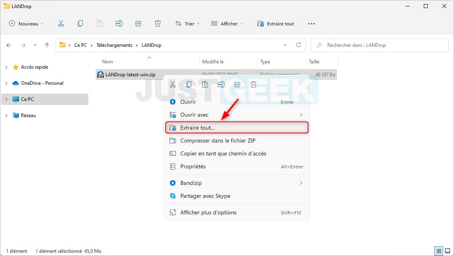Open the Afficher view dropdown
Screen dimensions: 454x256
227,24
